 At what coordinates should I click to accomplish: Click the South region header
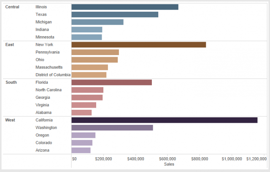tap(11, 82)
